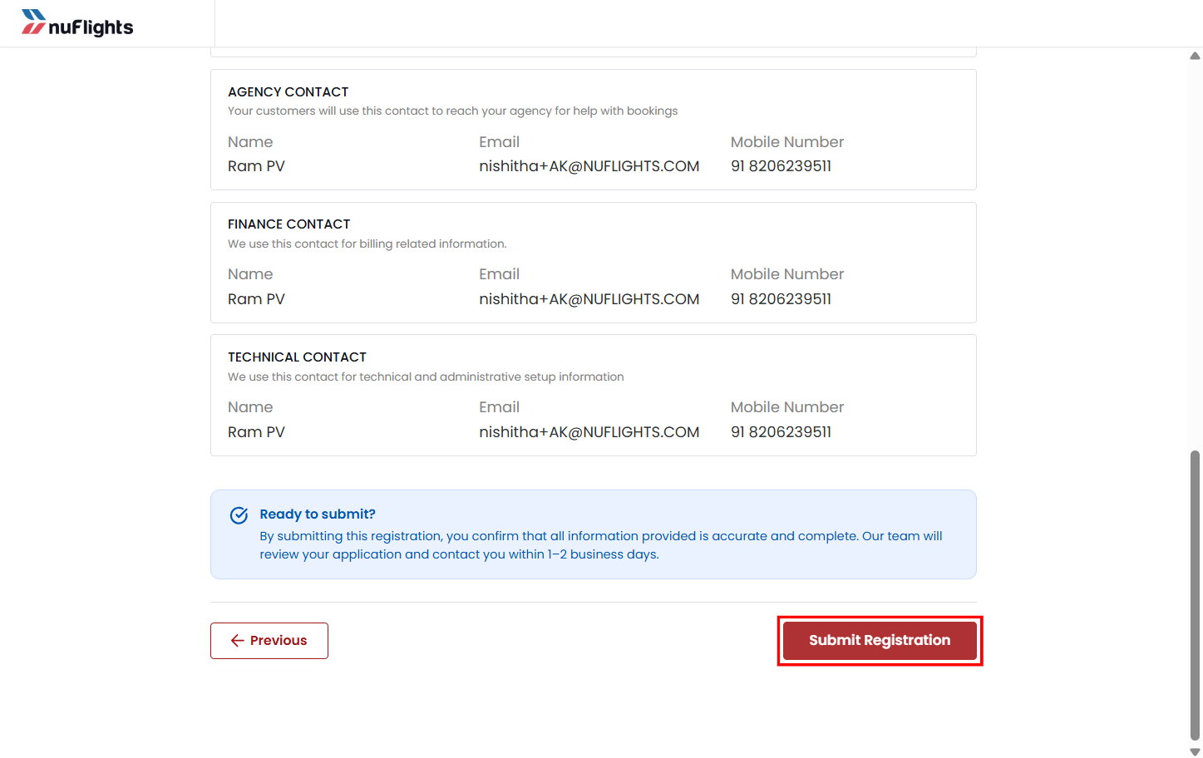The width and height of the screenshot is (1203, 758).
Task: Go back with the Previous button
Action: tap(269, 641)
